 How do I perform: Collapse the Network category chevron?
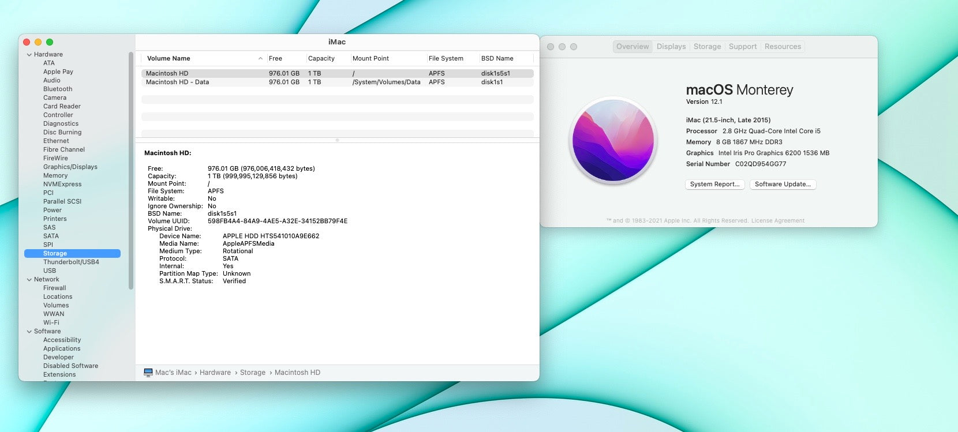click(29, 280)
